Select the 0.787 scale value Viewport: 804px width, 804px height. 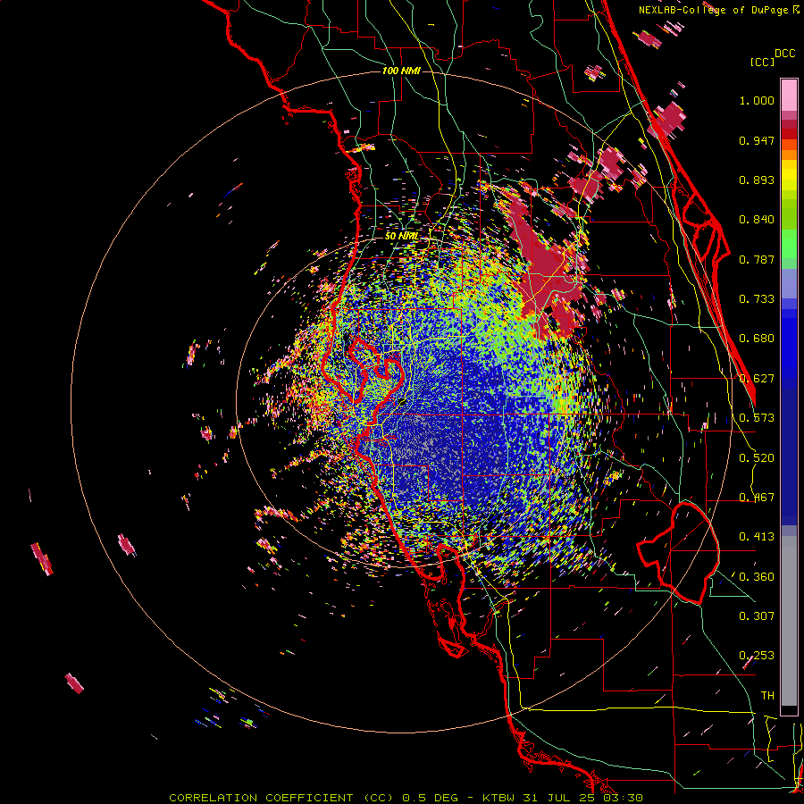click(x=757, y=259)
